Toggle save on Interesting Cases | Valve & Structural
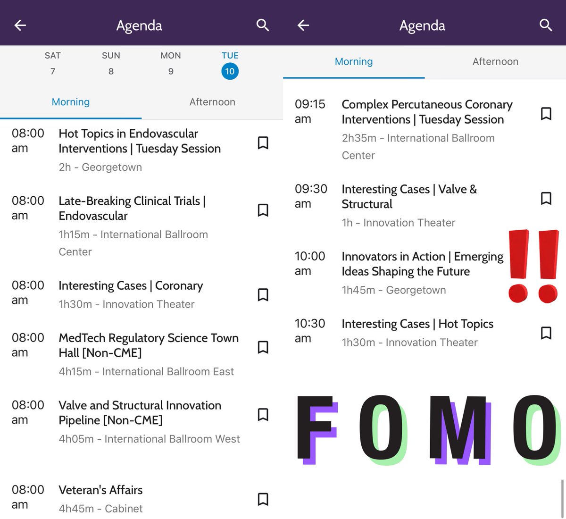 [546, 198]
